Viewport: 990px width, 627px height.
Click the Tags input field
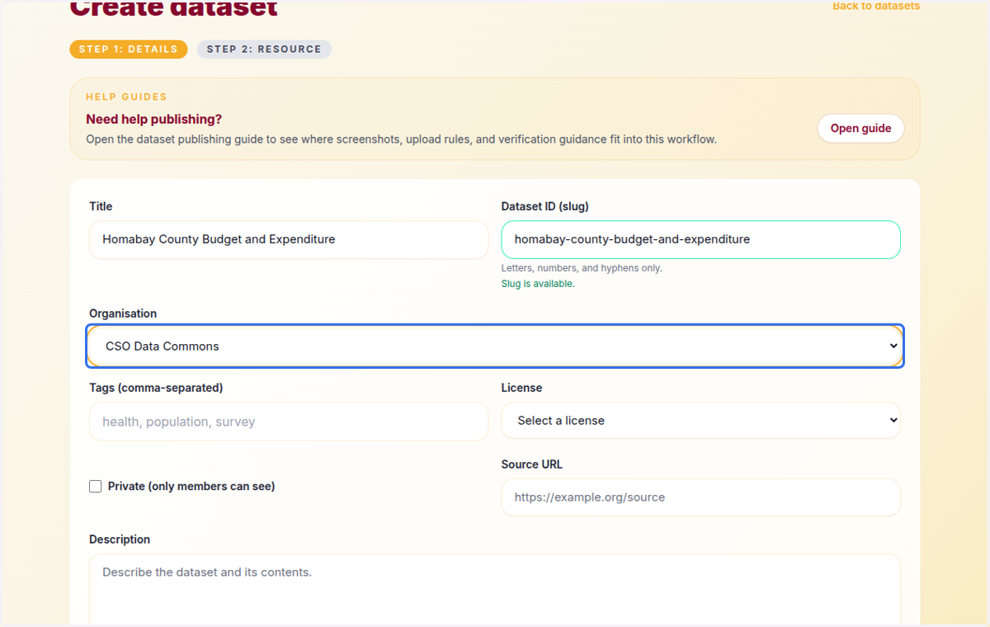[x=289, y=422]
